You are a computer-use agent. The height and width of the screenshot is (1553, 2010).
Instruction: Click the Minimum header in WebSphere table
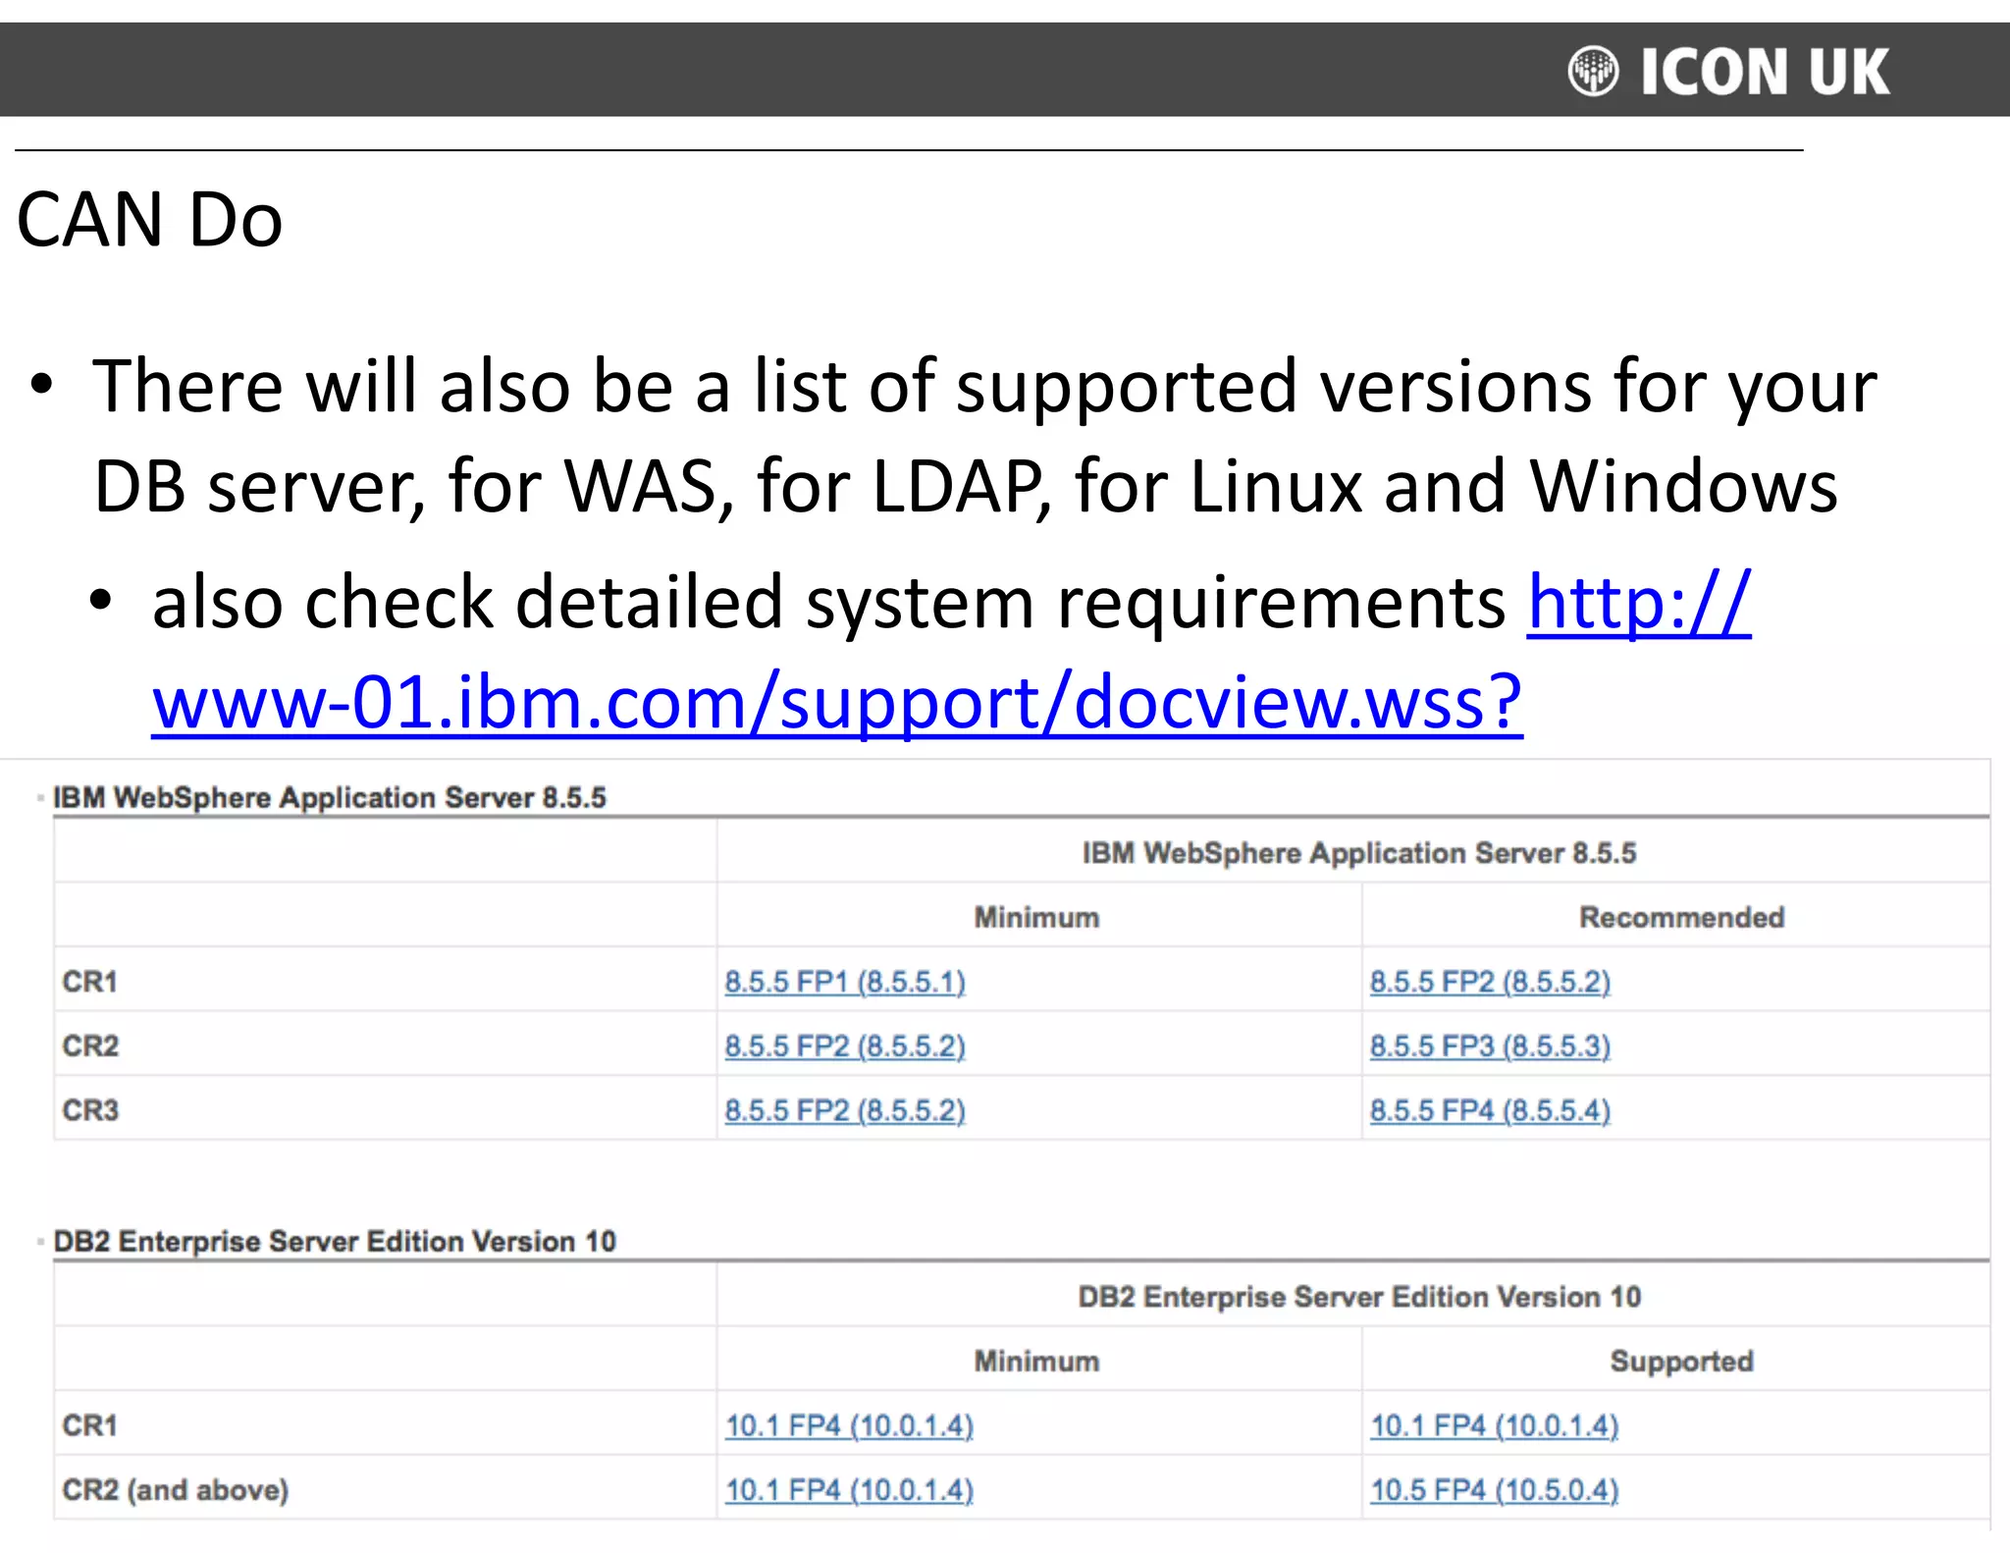(x=1036, y=918)
